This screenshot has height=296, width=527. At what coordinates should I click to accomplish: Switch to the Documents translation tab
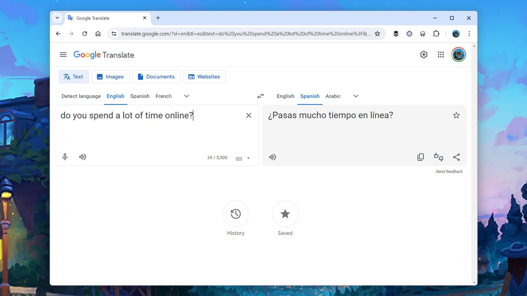[x=156, y=77]
